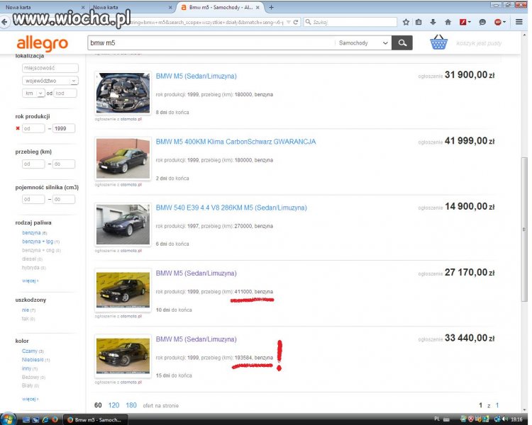Filter by benzyna fuel type
This screenshot has height=425, width=532.
tap(31, 233)
